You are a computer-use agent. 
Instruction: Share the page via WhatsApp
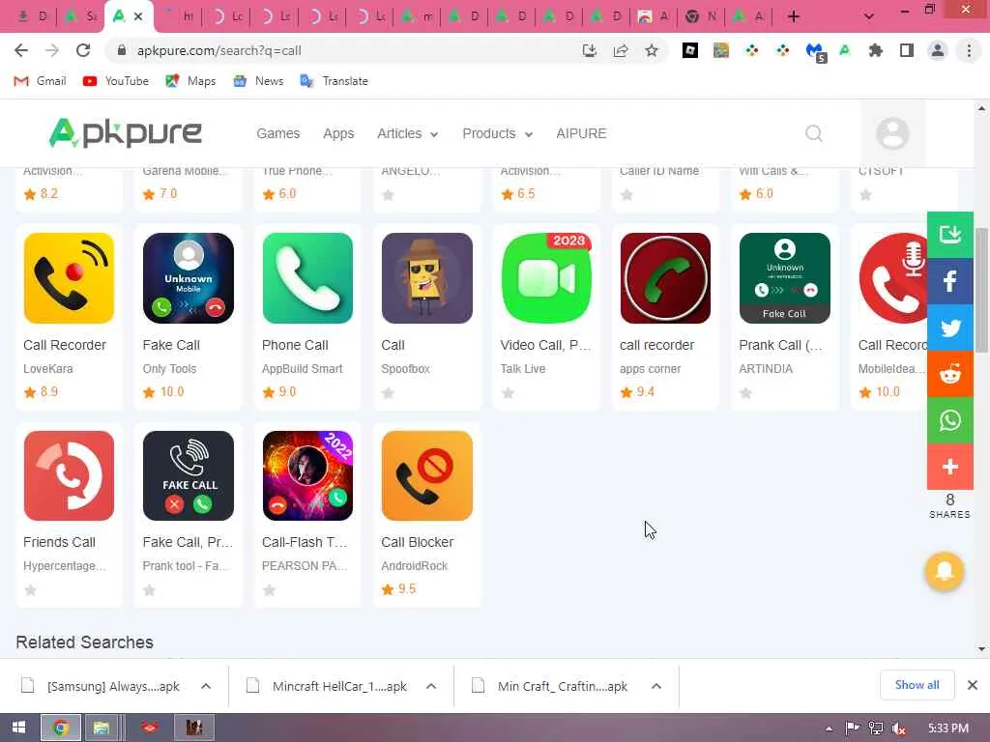(x=950, y=421)
